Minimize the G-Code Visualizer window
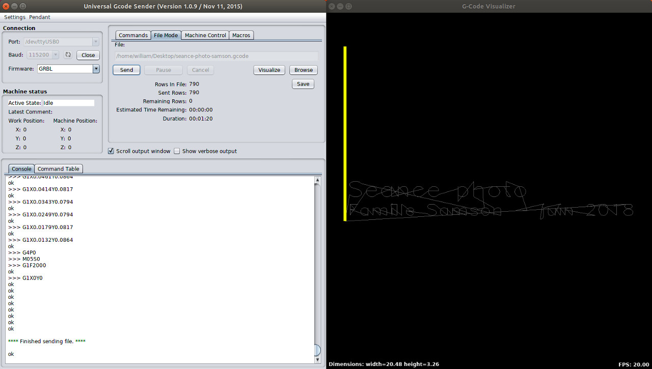This screenshot has height=369, width=652. (x=340, y=7)
